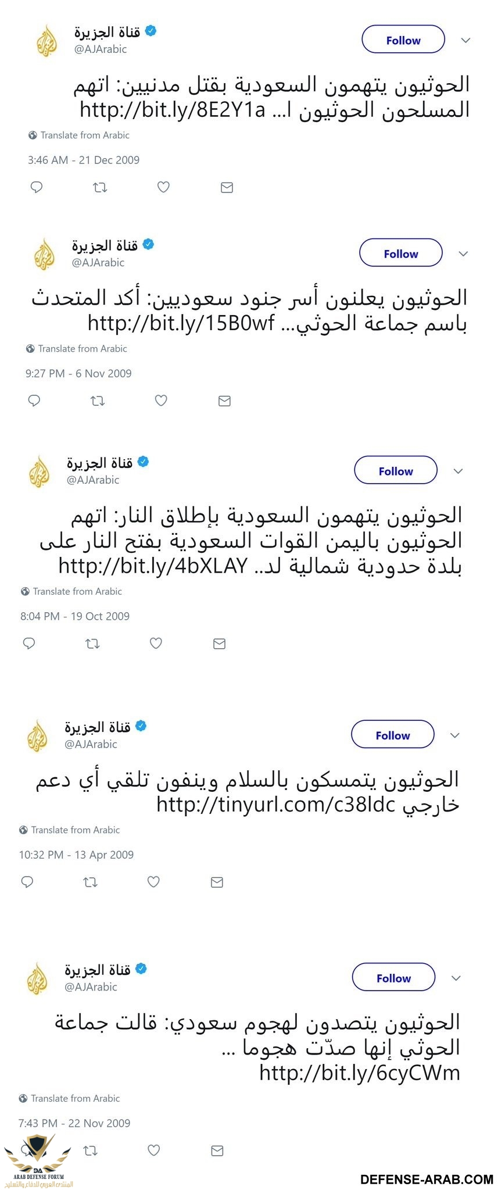
Task: Retweet the 21 Dec 2009 tweet
Action: click(x=100, y=187)
